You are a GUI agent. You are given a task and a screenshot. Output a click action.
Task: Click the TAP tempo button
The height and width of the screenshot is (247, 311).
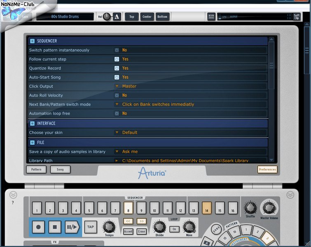point(90,226)
